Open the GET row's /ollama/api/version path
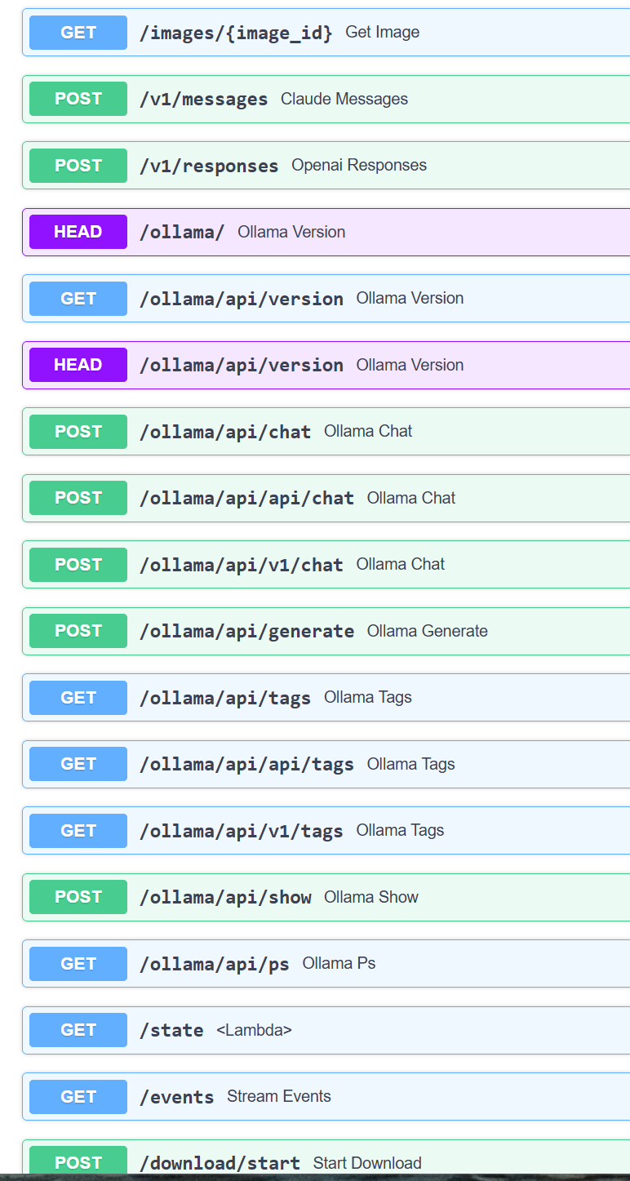Screen dimensions: 630x1181 (242, 299)
